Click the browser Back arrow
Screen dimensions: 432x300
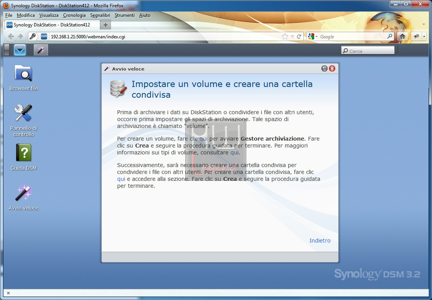11,36
